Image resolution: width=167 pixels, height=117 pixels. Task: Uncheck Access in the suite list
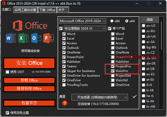click(64, 43)
